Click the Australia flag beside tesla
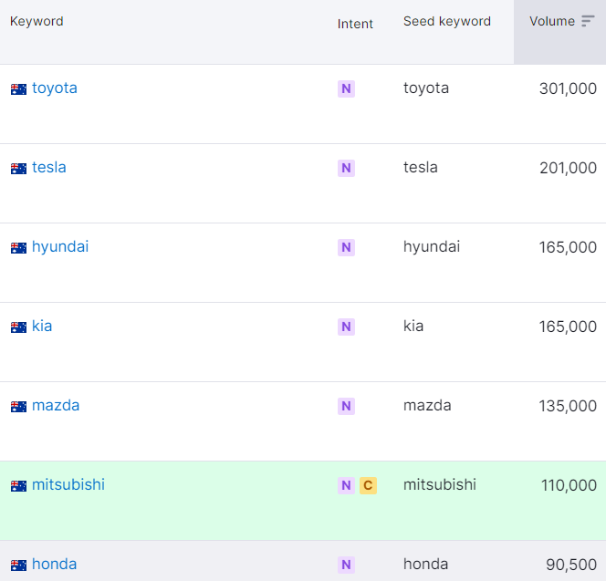Screen dimensions: 606x581 click(18, 169)
